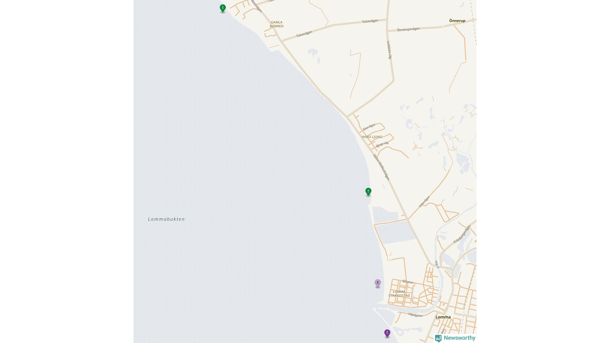Click the Lerbäcks väg road label
Screen dimensions: 610x343
coord(389,50)
